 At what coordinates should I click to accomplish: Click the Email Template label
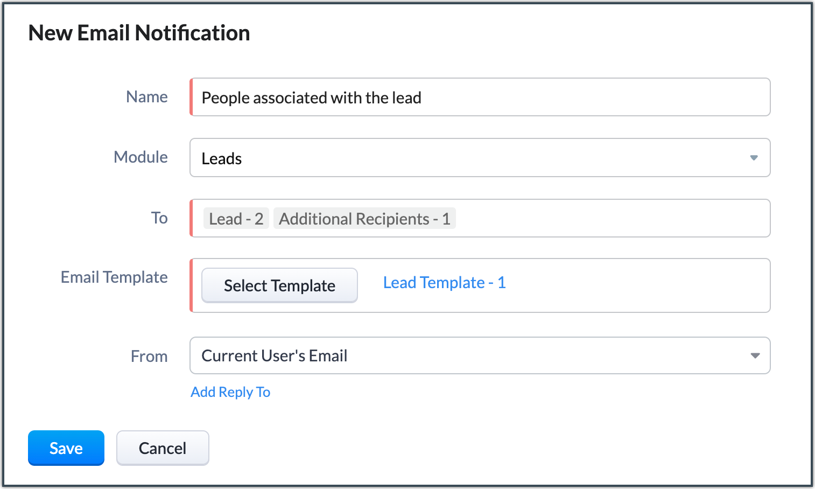114,277
